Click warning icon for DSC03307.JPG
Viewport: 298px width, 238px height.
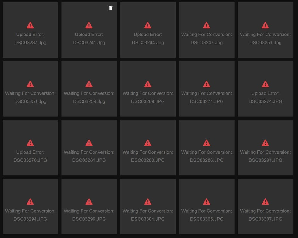pyautogui.click(x=265, y=202)
